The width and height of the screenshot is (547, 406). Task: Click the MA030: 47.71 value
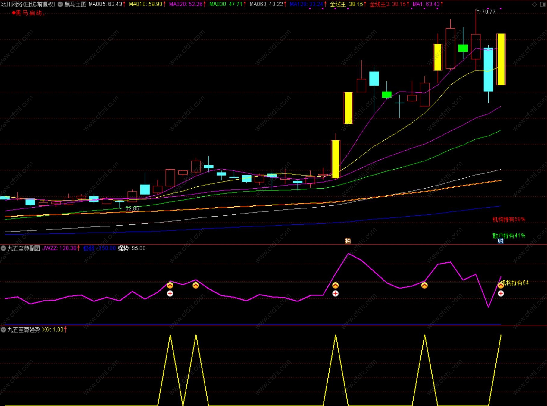click(x=226, y=4)
